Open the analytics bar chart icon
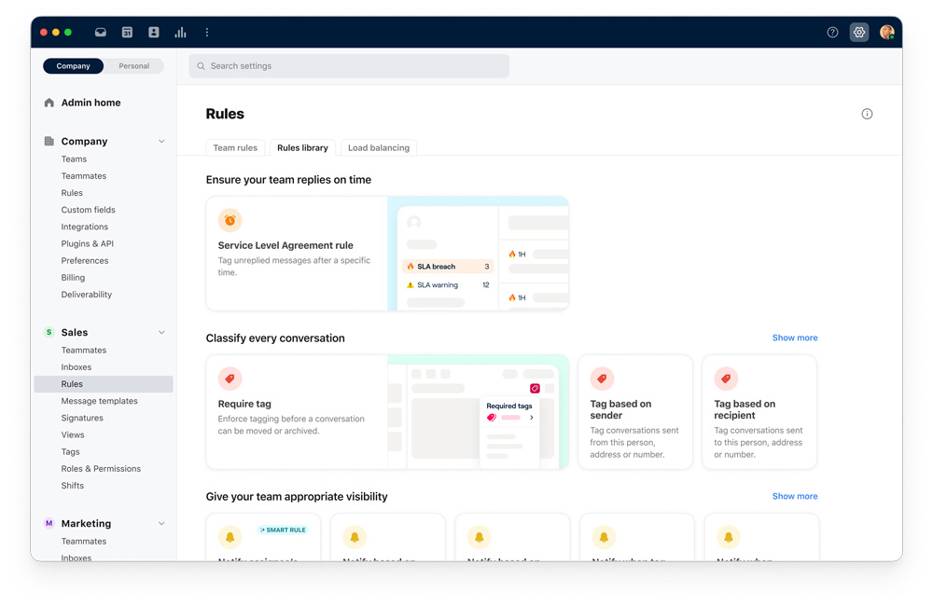 (x=180, y=32)
